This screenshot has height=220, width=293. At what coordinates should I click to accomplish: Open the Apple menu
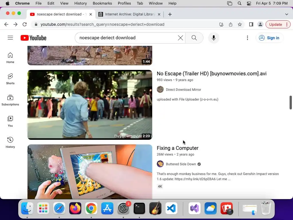(7, 3)
